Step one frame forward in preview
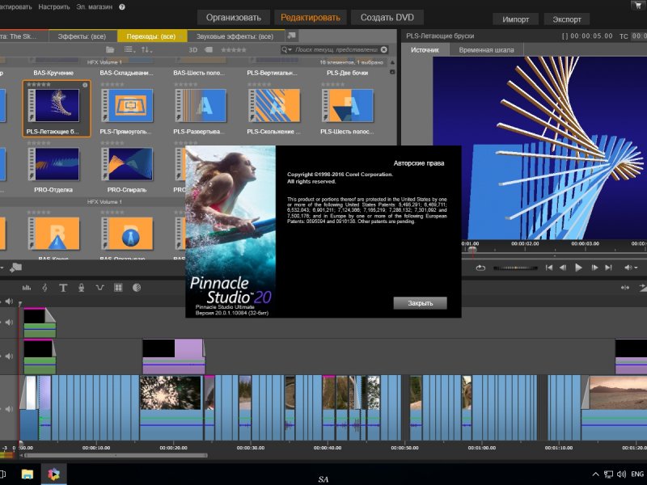647x485 pixels. tap(594, 268)
